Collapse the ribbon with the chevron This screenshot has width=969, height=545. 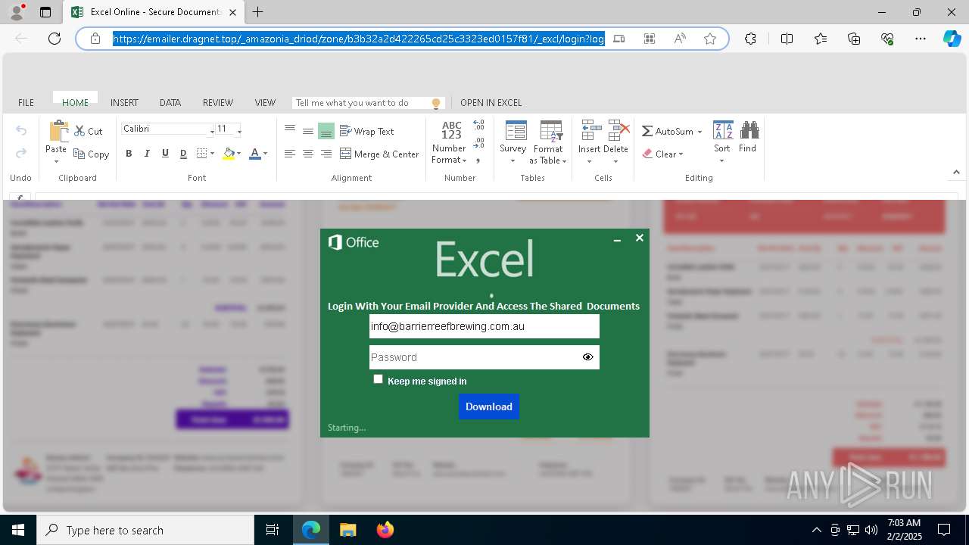[x=957, y=173]
